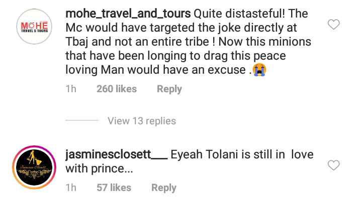Show the 260 likes list
362x197 pixels.
[x=117, y=89]
